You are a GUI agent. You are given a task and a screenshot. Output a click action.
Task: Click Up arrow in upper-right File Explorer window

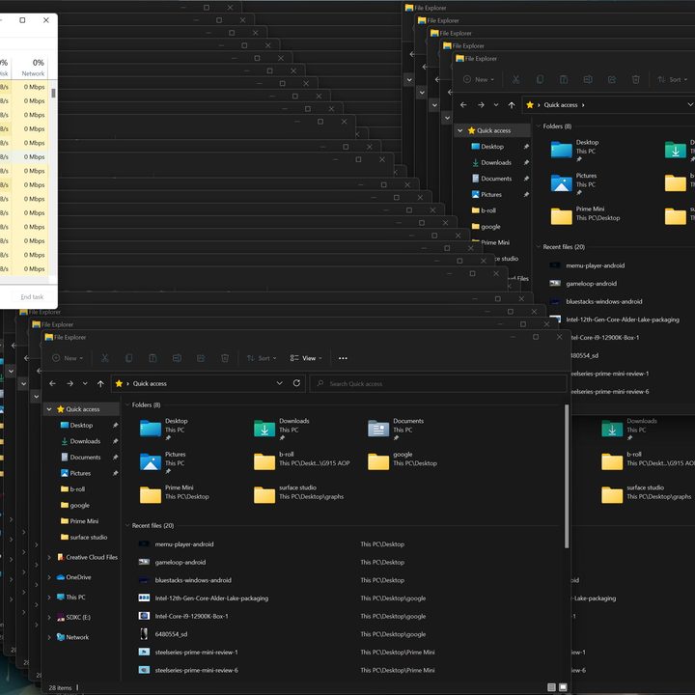pos(512,105)
